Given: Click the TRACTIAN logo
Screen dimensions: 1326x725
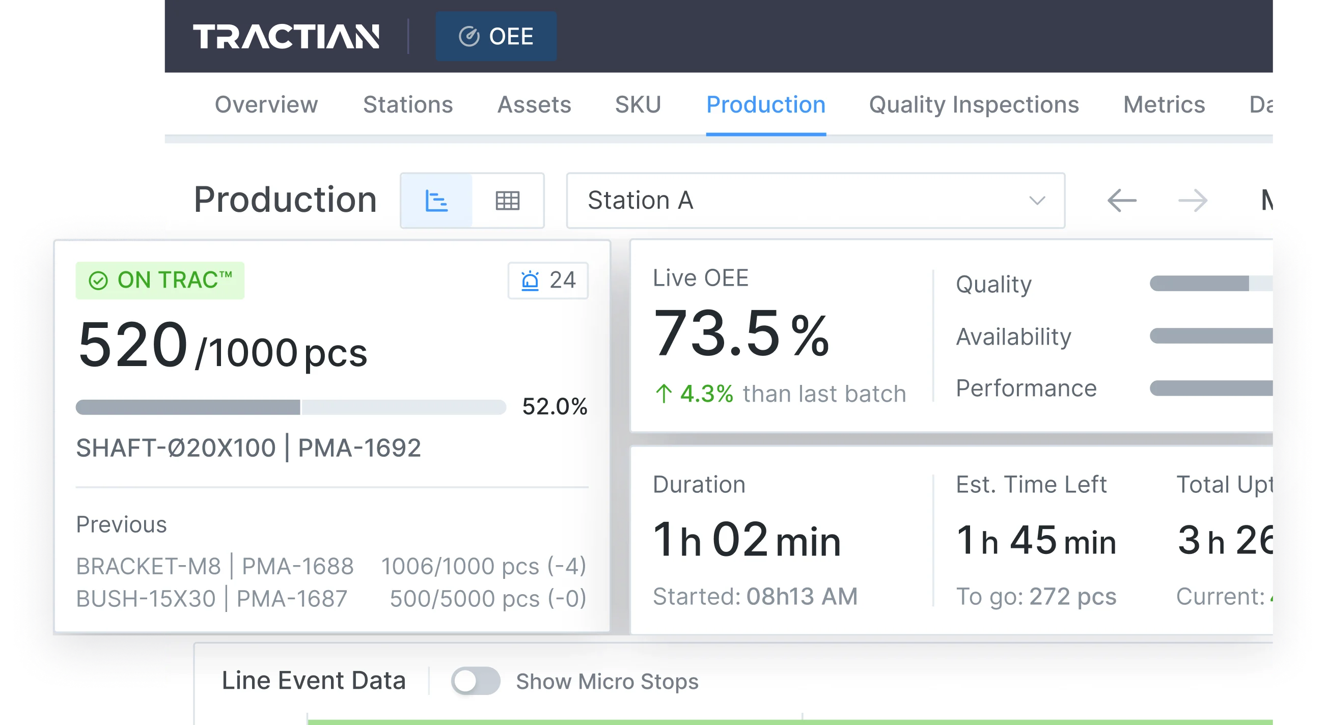Looking at the screenshot, I should pyautogui.click(x=287, y=36).
